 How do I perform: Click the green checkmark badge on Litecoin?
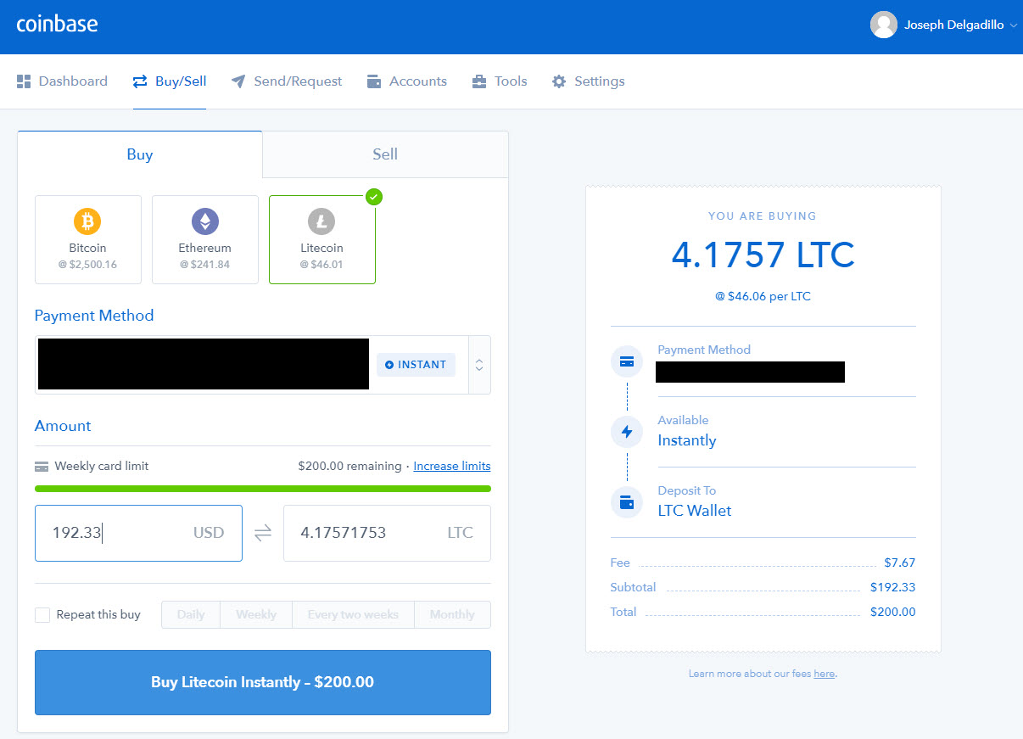click(374, 197)
